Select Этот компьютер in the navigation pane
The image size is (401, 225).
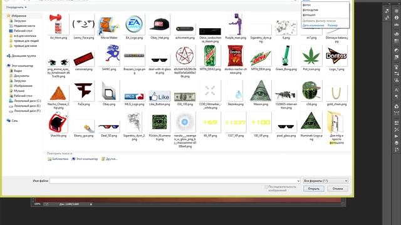point(22,66)
